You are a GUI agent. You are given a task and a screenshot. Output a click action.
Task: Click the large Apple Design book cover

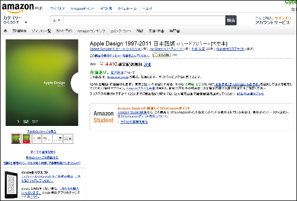click(x=42, y=83)
